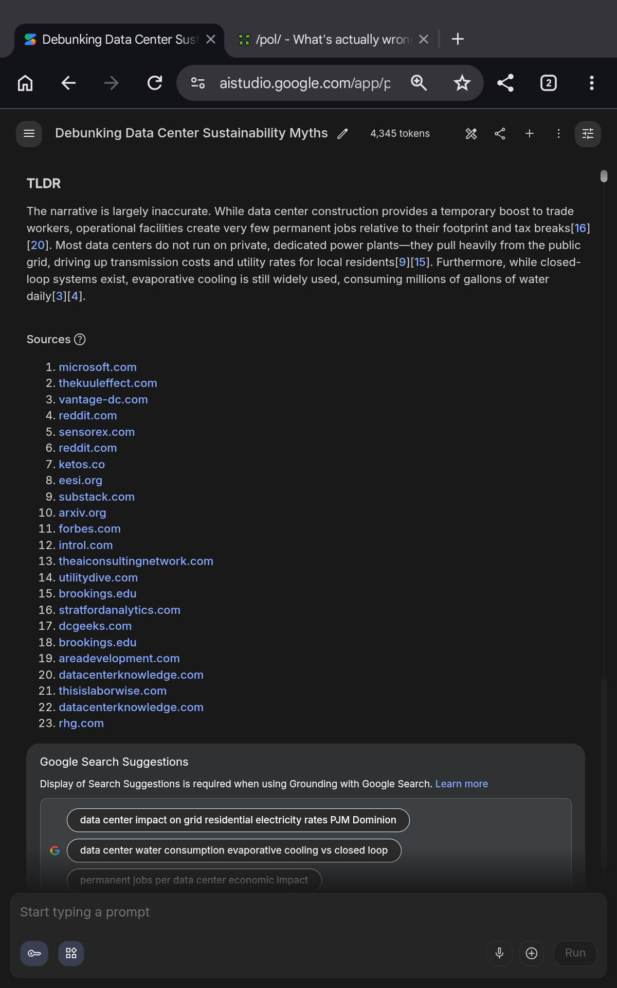
Task: Start a new chat with plus icon
Action: coord(530,134)
